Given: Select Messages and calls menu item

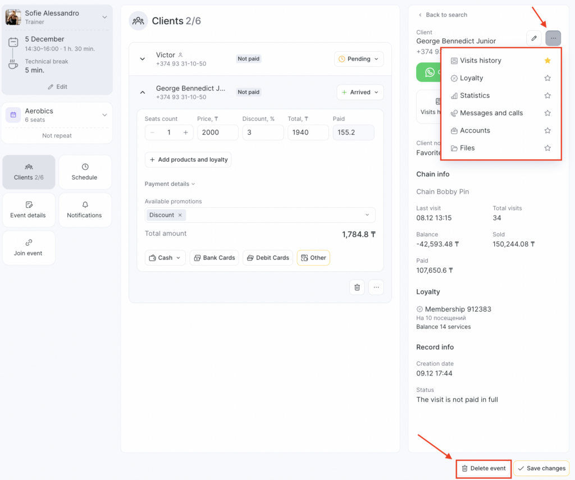Looking at the screenshot, I should (x=491, y=113).
